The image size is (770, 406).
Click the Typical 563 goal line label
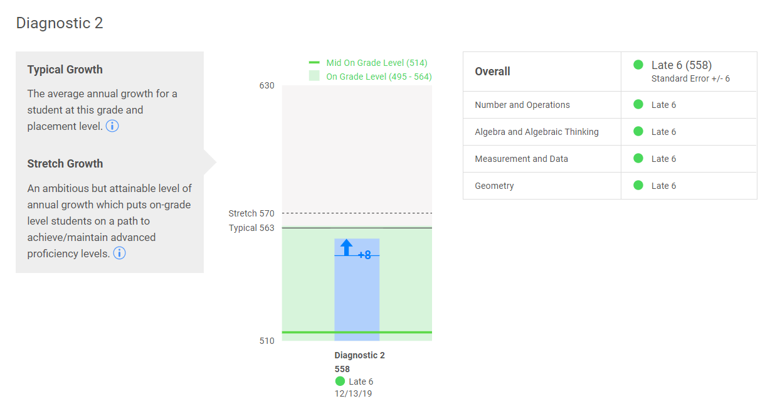pyautogui.click(x=251, y=228)
